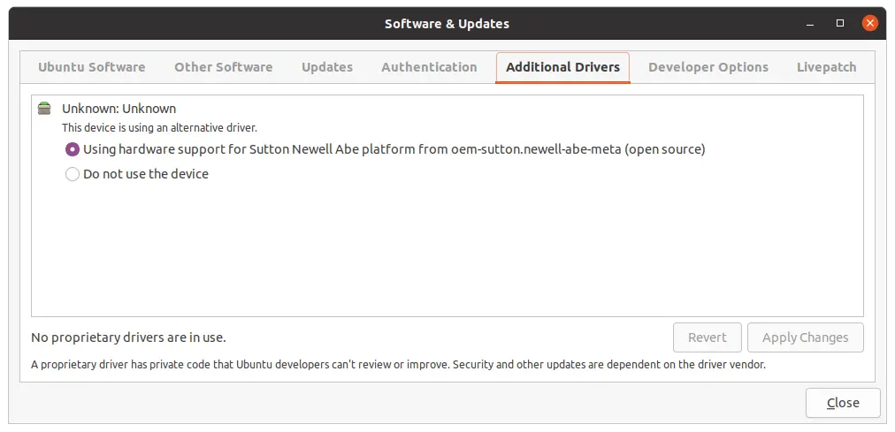Close the Software & Updates dialog
The image size is (895, 432).
point(843,403)
